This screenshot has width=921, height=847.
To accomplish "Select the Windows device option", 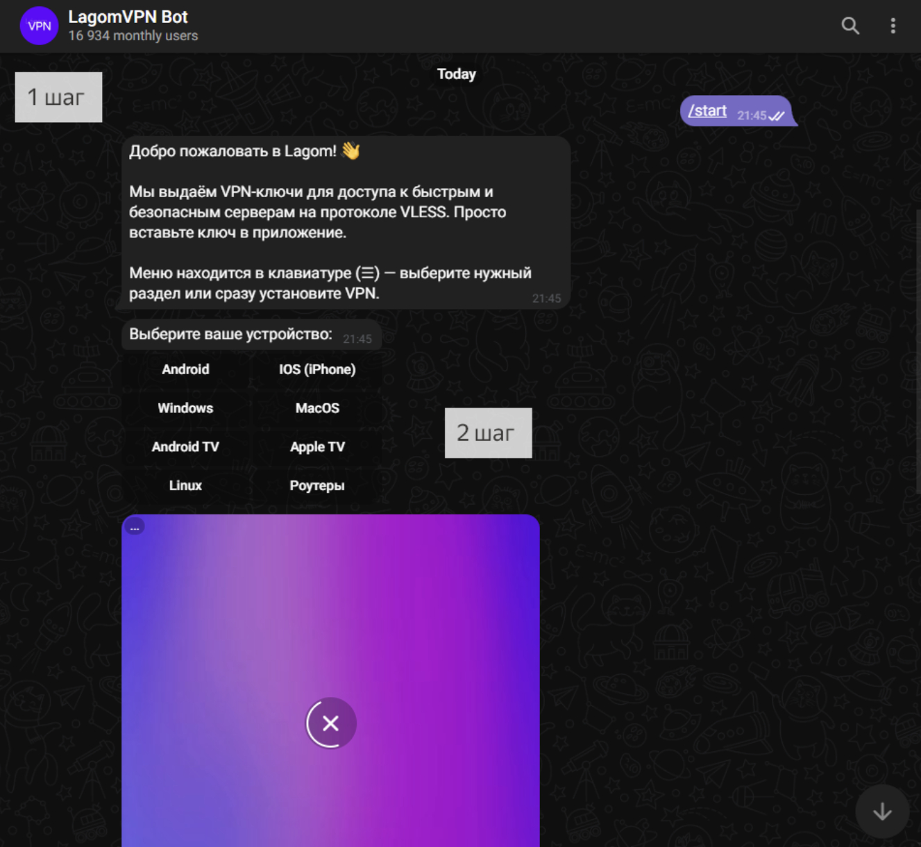I will point(185,408).
